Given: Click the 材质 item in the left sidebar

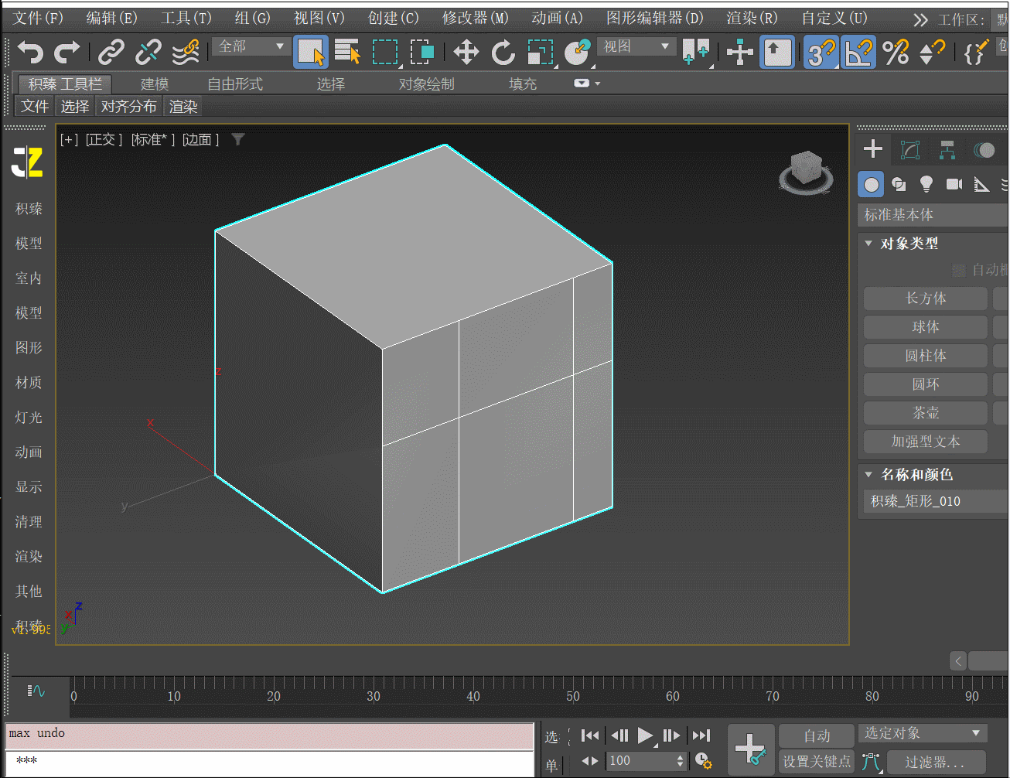Looking at the screenshot, I should tap(29, 383).
